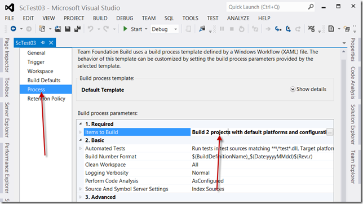363x204 pixels.
Task: Click the Step Out icon
Action: (x=298, y=29)
